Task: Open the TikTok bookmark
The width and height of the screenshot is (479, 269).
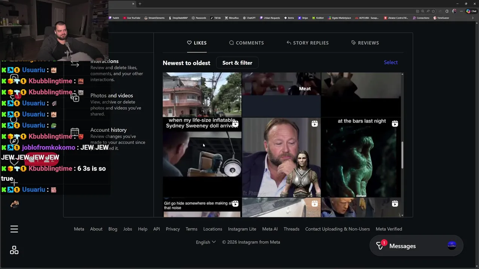Action: (x=216, y=18)
